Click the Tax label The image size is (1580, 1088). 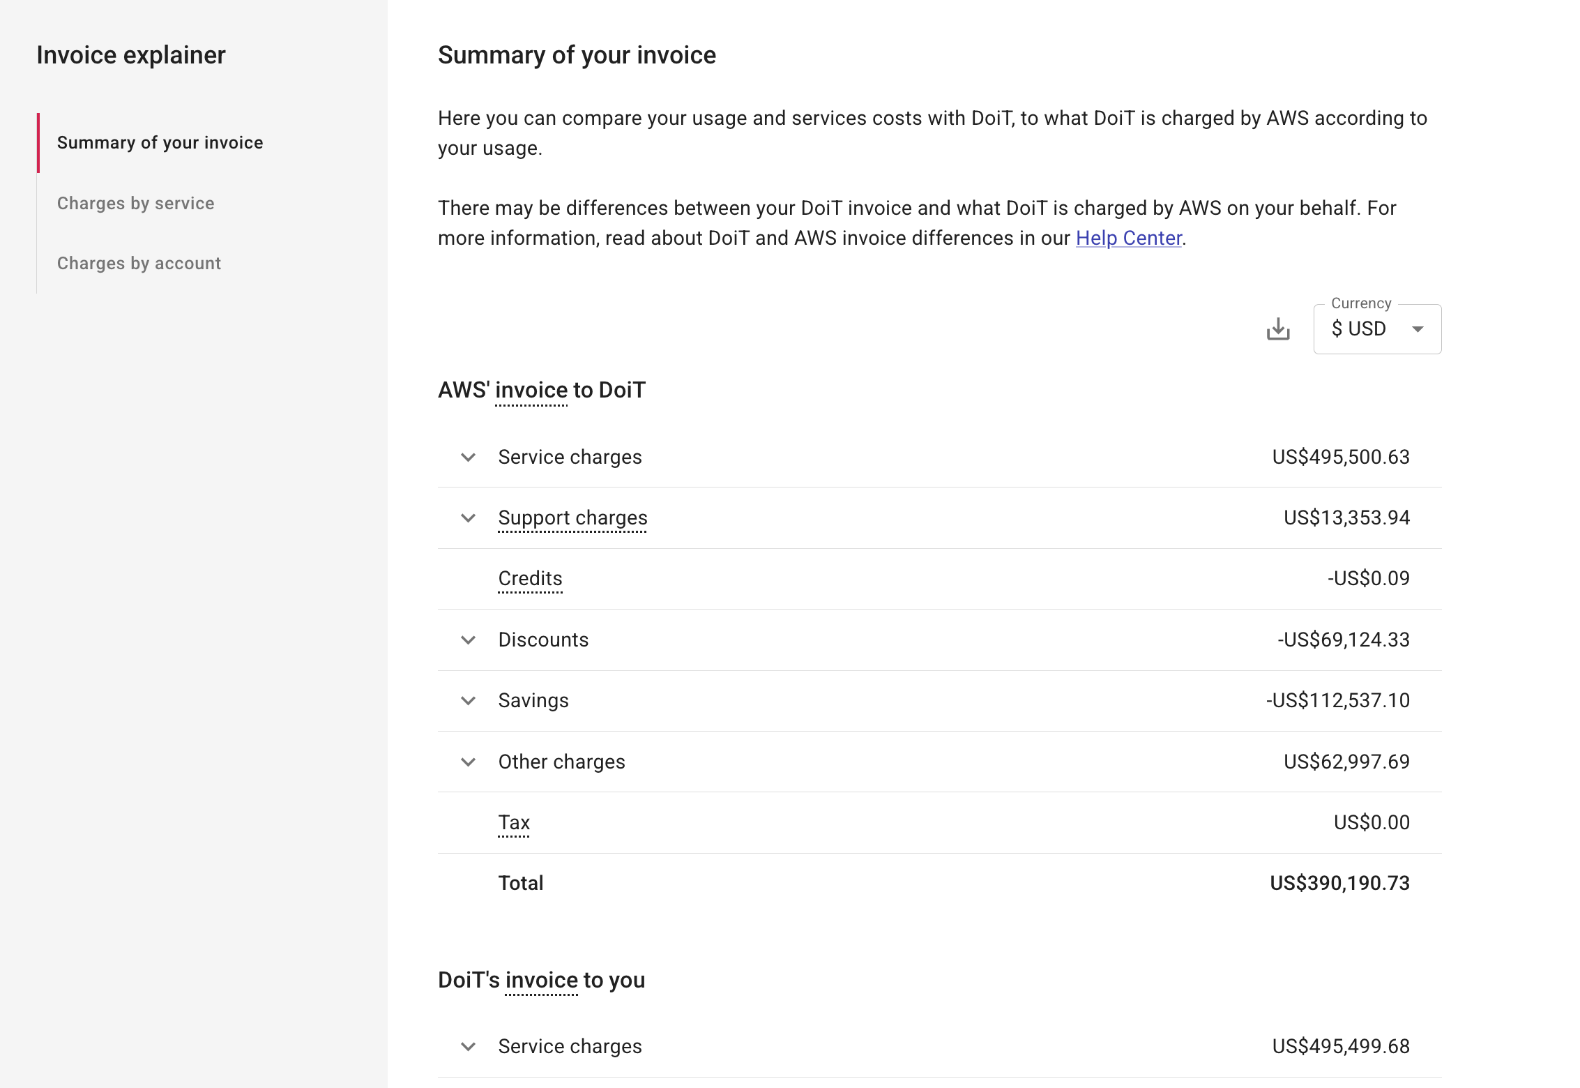514,823
